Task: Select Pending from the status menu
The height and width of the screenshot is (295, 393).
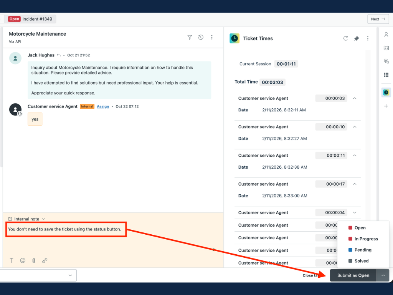Action: pos(363,250)
